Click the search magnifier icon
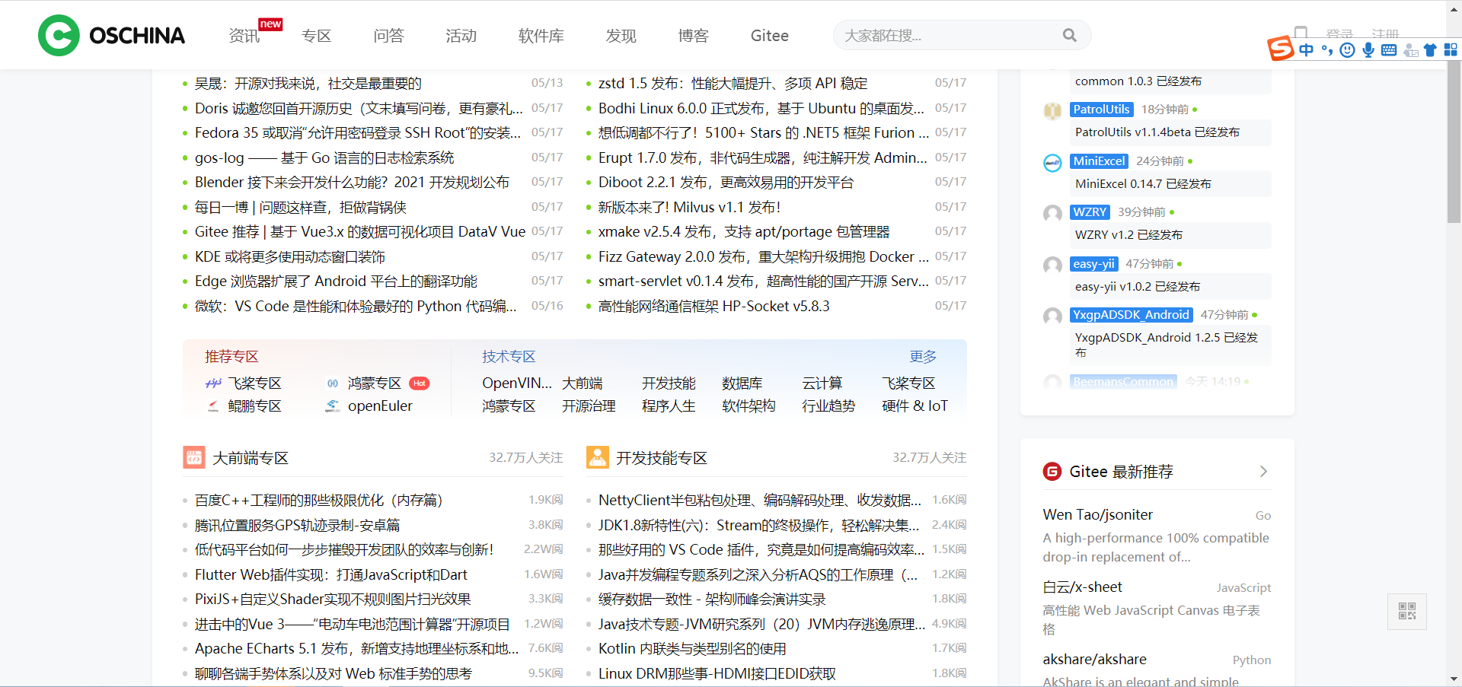Image resolution: width=1462 pixels, height=687 pixels. pos(1070,35)
